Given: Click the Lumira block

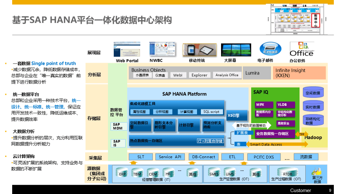Looking at the screenshot, I should click(257, 73).
